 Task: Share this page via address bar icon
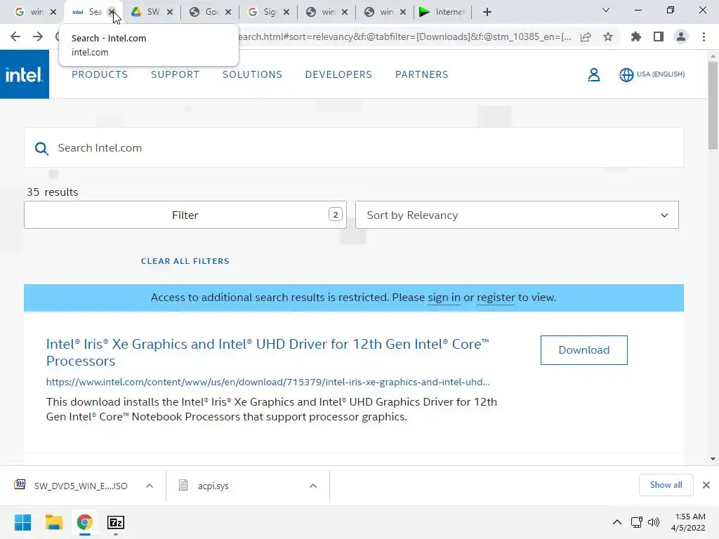coord(586,36)
